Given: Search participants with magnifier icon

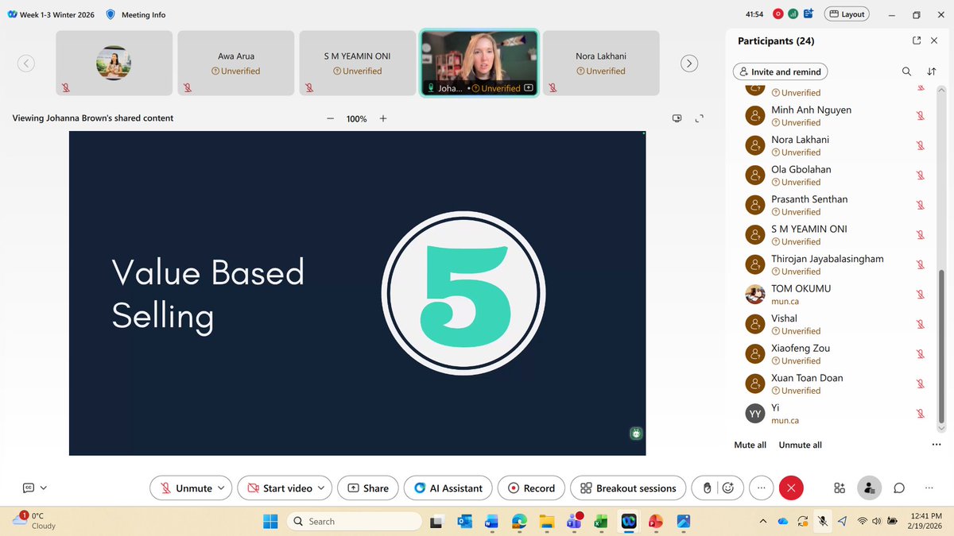Looking at the screenshot, I should (x=906, y=71).
